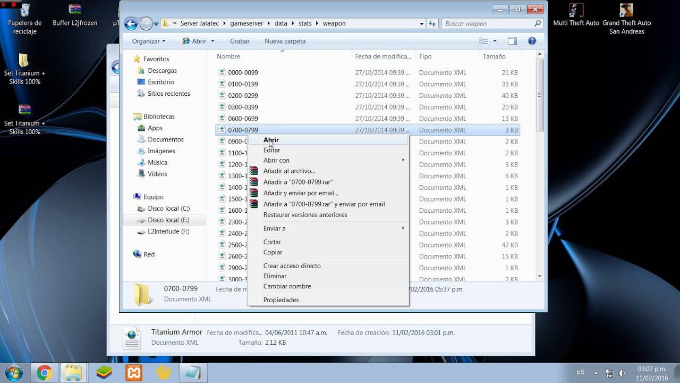Click the Grabar toolbar button
The height and width of the screenshot is (383, 680).
coord(240,41)
